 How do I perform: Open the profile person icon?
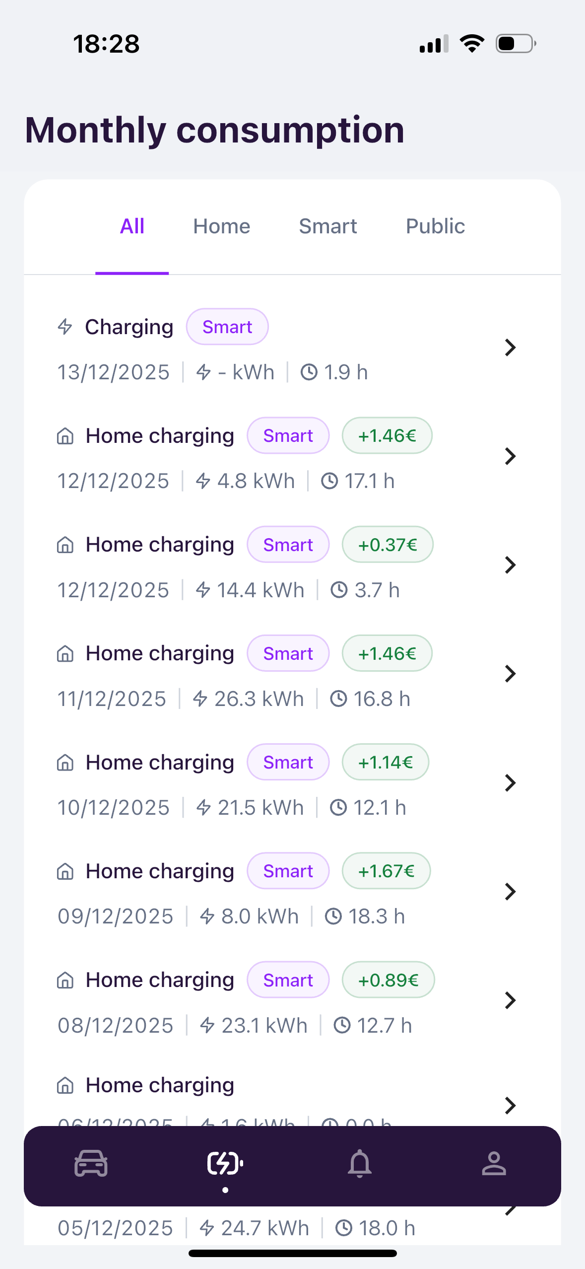point(494,1163)
